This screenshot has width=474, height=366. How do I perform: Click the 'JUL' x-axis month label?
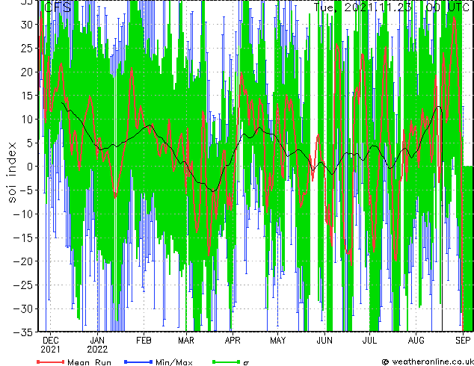[x=369, y=341]
